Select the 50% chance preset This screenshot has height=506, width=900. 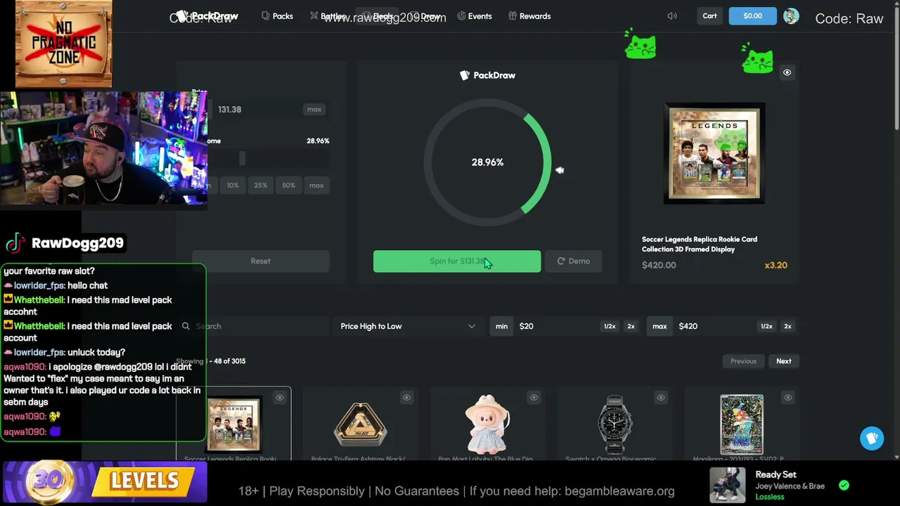(x=289, y=186)
